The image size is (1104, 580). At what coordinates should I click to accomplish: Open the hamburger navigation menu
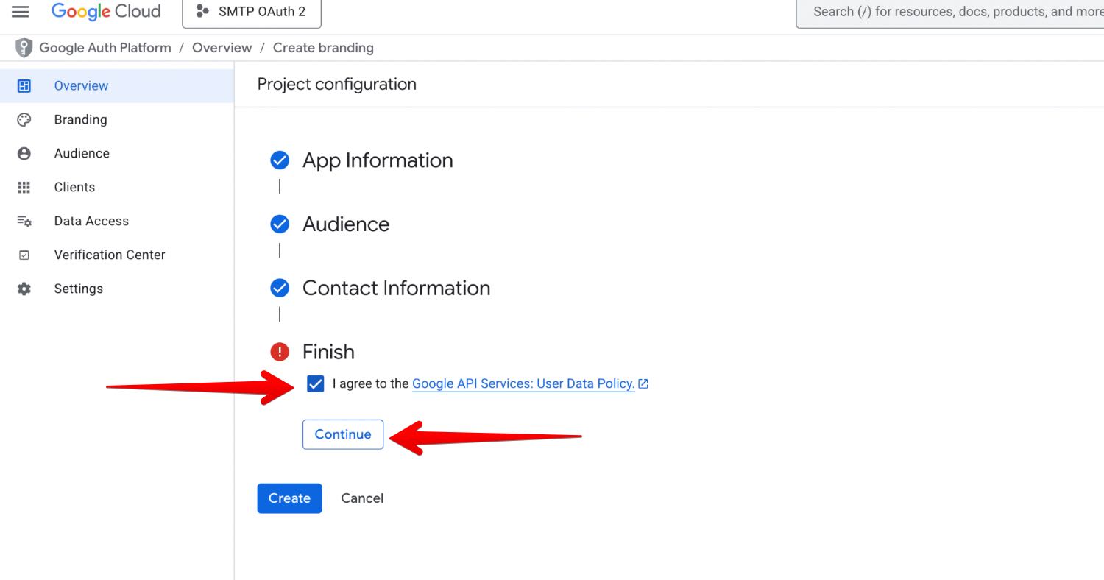tap(21, 12)
